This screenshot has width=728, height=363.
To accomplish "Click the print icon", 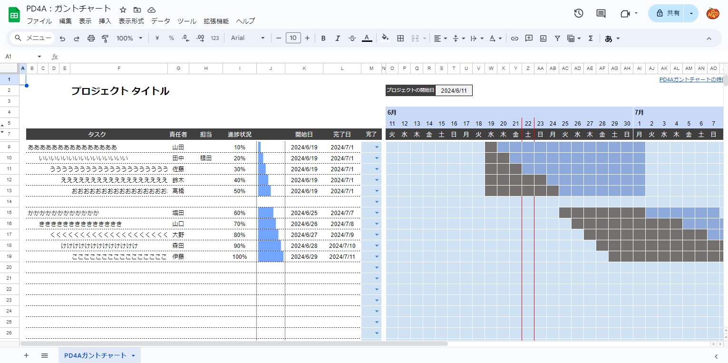I will 91,39.
